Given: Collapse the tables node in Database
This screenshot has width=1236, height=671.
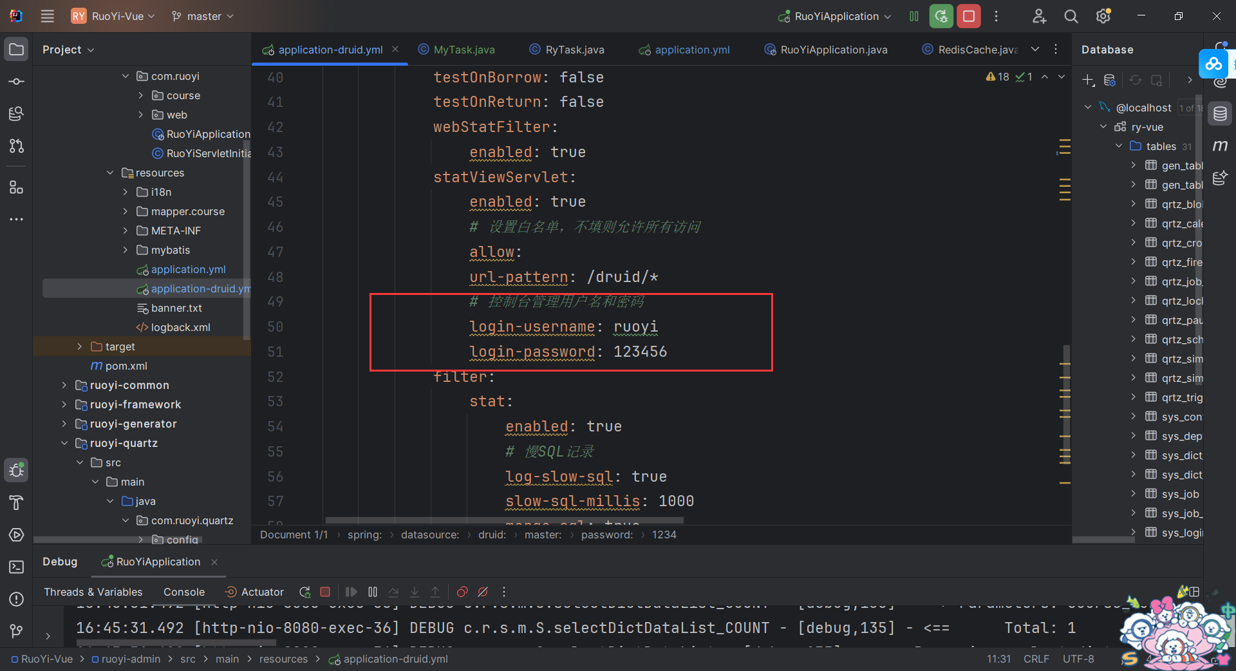Looking at the screenshot, I should [x=1119, y=146].
